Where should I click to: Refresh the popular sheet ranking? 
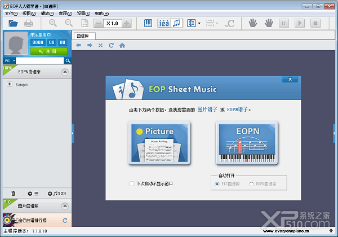(65, 221)
